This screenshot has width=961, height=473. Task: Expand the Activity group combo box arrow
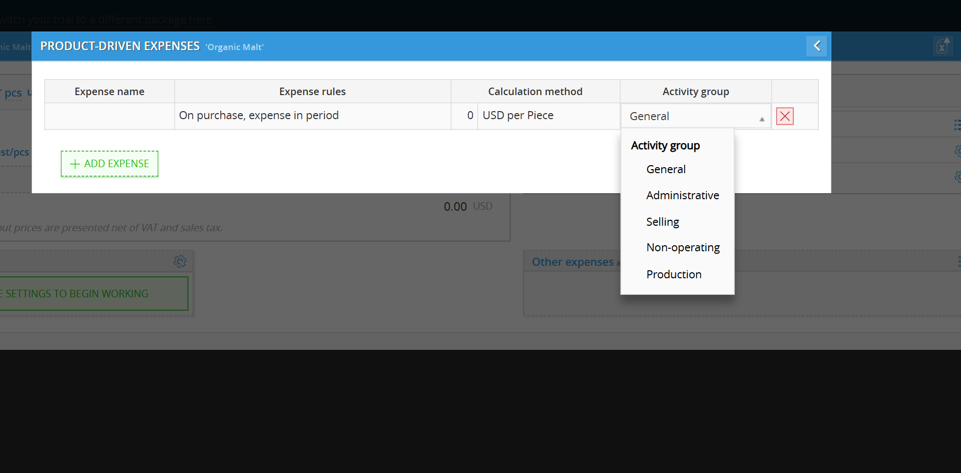761,119
